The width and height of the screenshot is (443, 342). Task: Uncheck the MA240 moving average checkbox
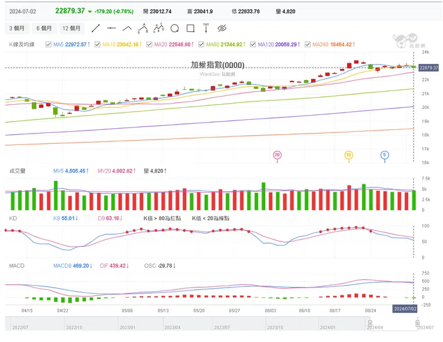tap(308, 44)
